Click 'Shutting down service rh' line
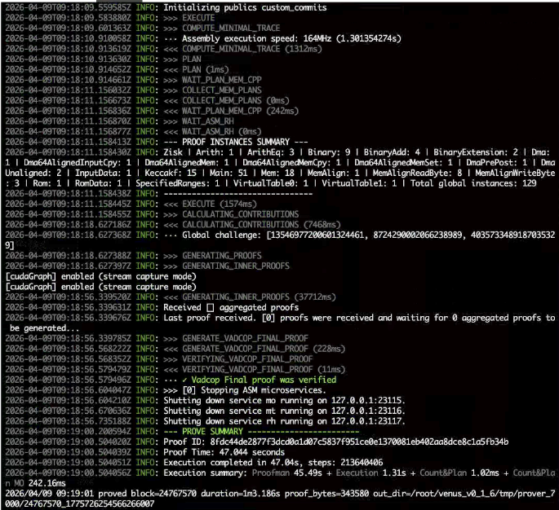The height and width of the screenshot is (510, 559). pyautogui.click(x=284, y=420)
